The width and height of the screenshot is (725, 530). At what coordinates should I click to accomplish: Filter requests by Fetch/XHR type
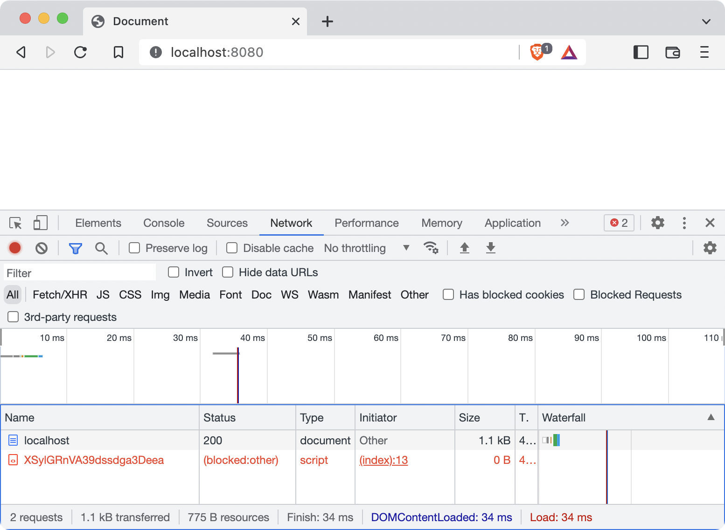[x=60, y=295]
